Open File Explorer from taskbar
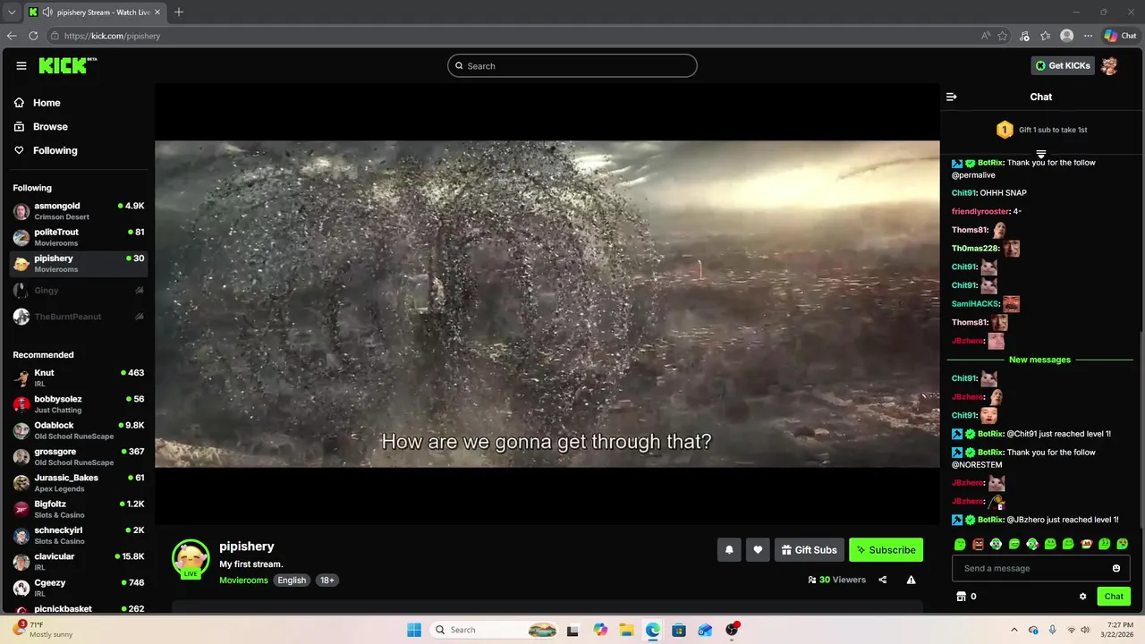The height and width of the screenshot is (644, 1145). tap(626, 630)
